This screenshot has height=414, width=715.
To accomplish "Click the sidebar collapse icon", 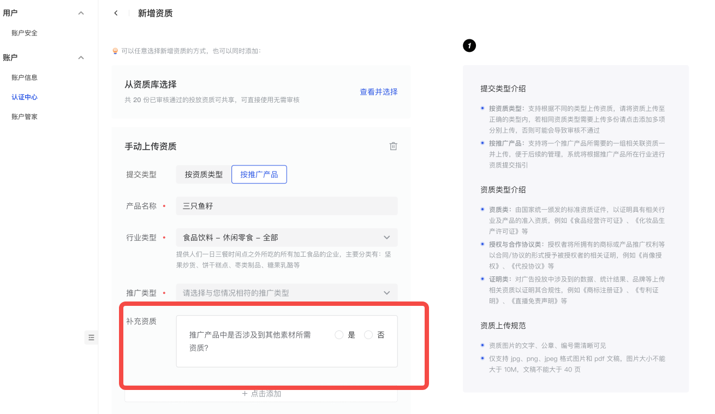I will (x=91, y=338).
